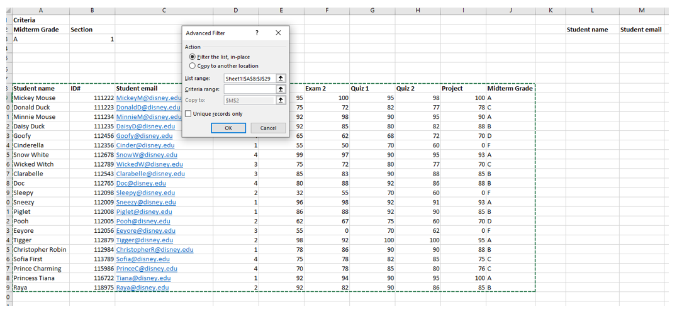Select column L header
The width and height of the screenshot is (677, 314).
tap(592, 11)
